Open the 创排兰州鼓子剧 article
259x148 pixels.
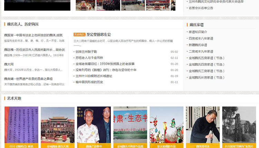point(86,52)
